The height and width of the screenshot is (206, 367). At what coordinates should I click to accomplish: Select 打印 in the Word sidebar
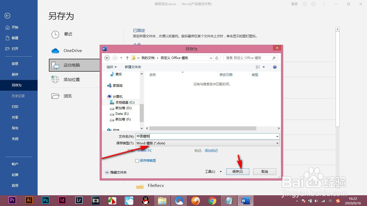15,106
